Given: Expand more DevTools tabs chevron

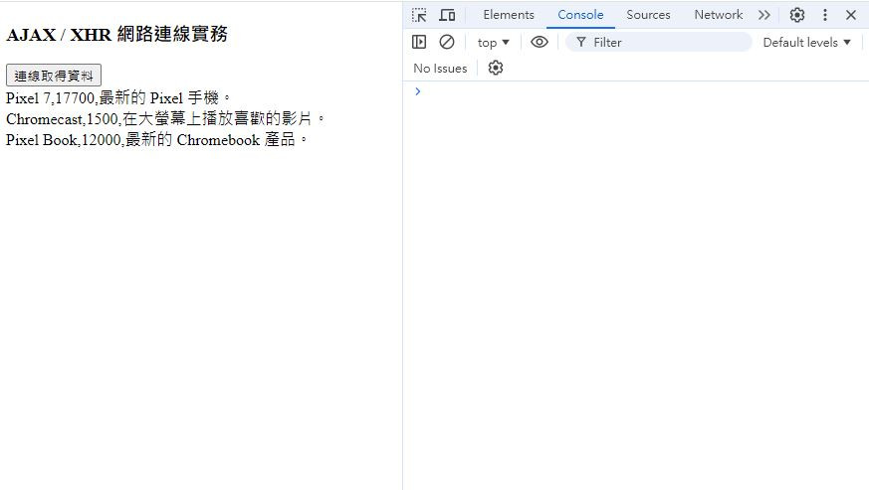Looking at the screenshot, I should (764, 15).
